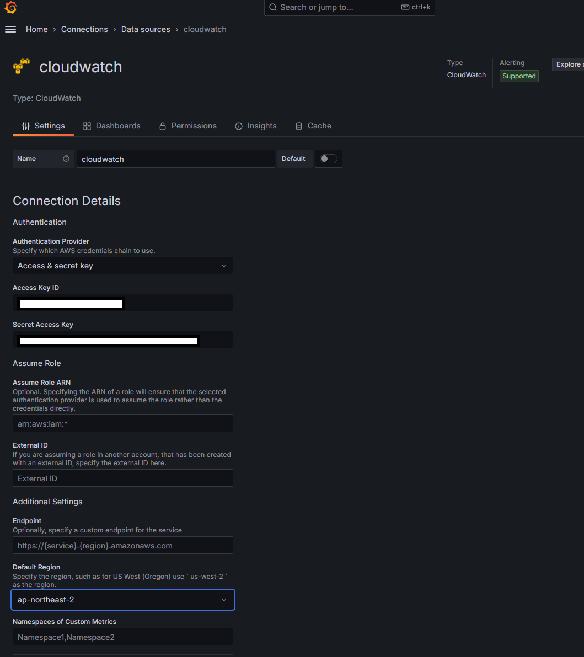Image resolution: width=584 pixels, height=657 pixels.
Task: Open the hamburger navigation menu
Action: click(10, 29)
